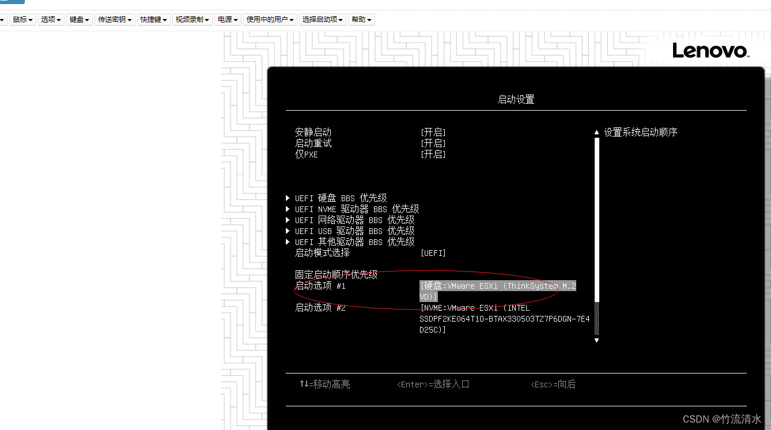771x430 pixels.
Task: Open the 使用中的用户 dropdown menu
Action: (x=270, y=20)
